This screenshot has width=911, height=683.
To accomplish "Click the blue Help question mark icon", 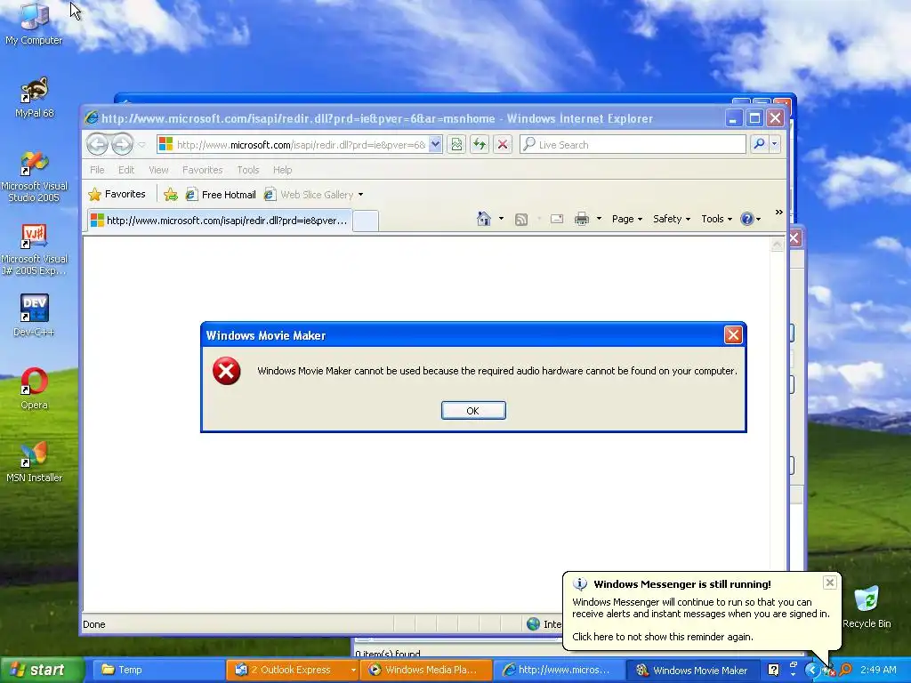I will coord(747,219).
